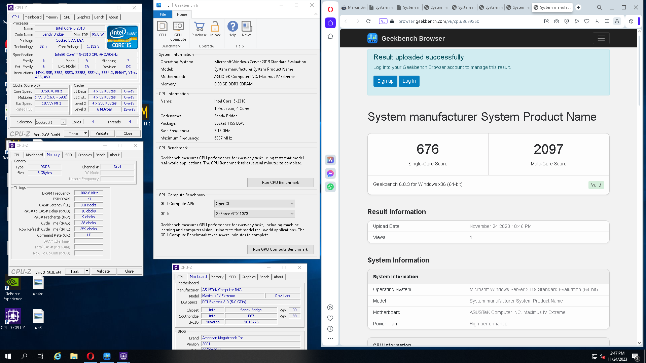Switch to MarcinGie browser tab in Opera
646x363 pixels.
[353, 7]
